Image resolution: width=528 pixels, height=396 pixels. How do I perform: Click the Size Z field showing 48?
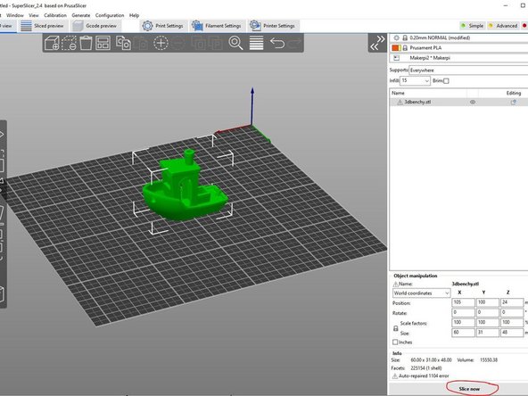[x=512, y=333]
